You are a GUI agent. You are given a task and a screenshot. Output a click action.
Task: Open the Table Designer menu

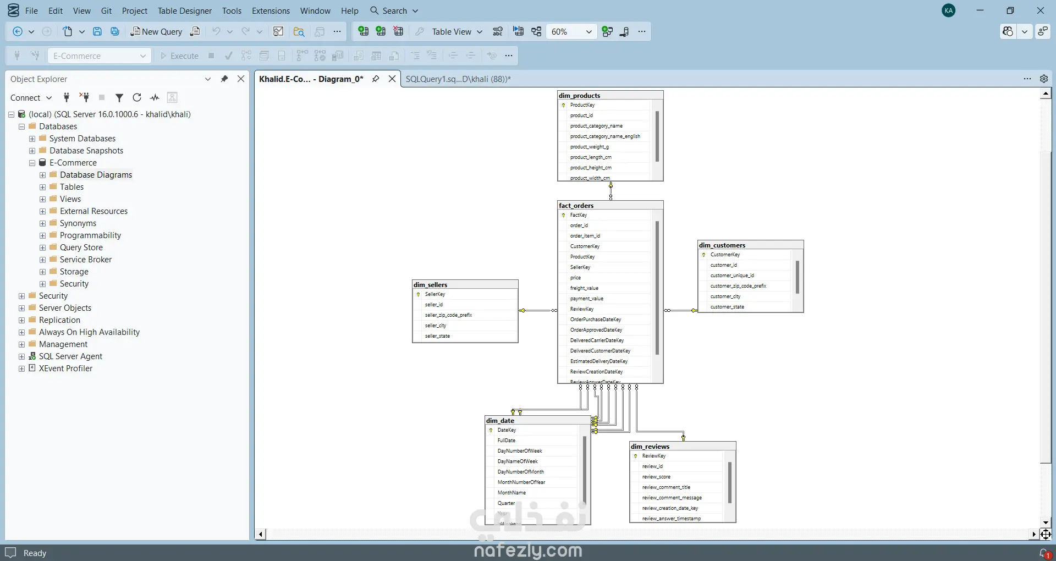pyautogui.click(x=184, y=11)
